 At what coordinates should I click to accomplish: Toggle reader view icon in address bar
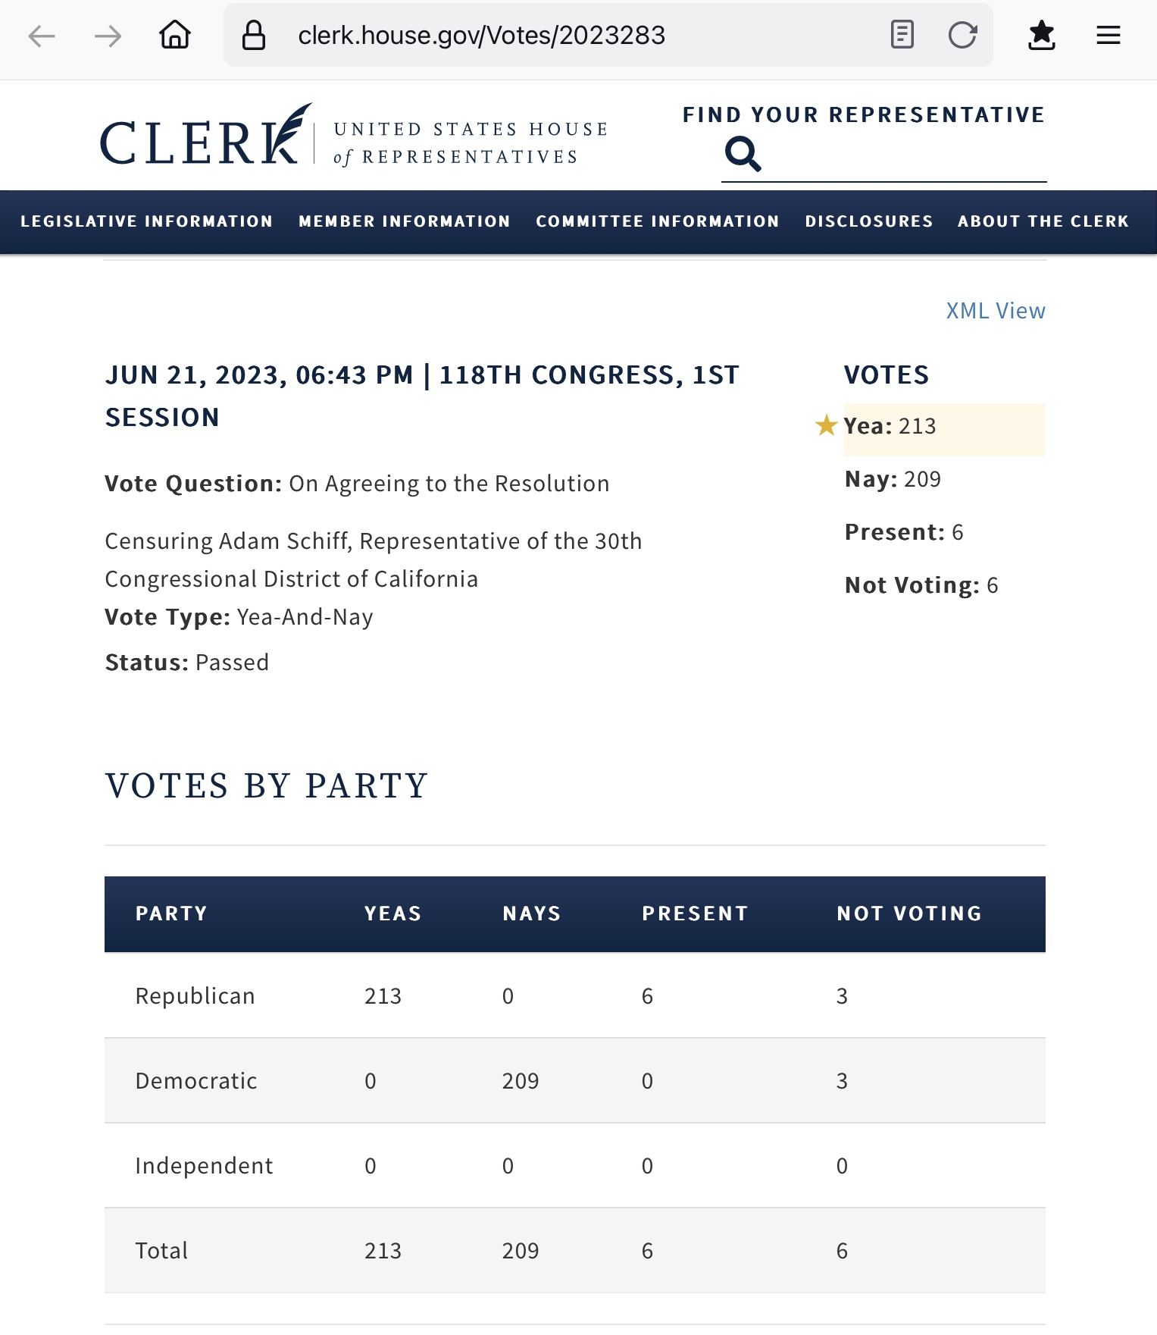[902, 35]
